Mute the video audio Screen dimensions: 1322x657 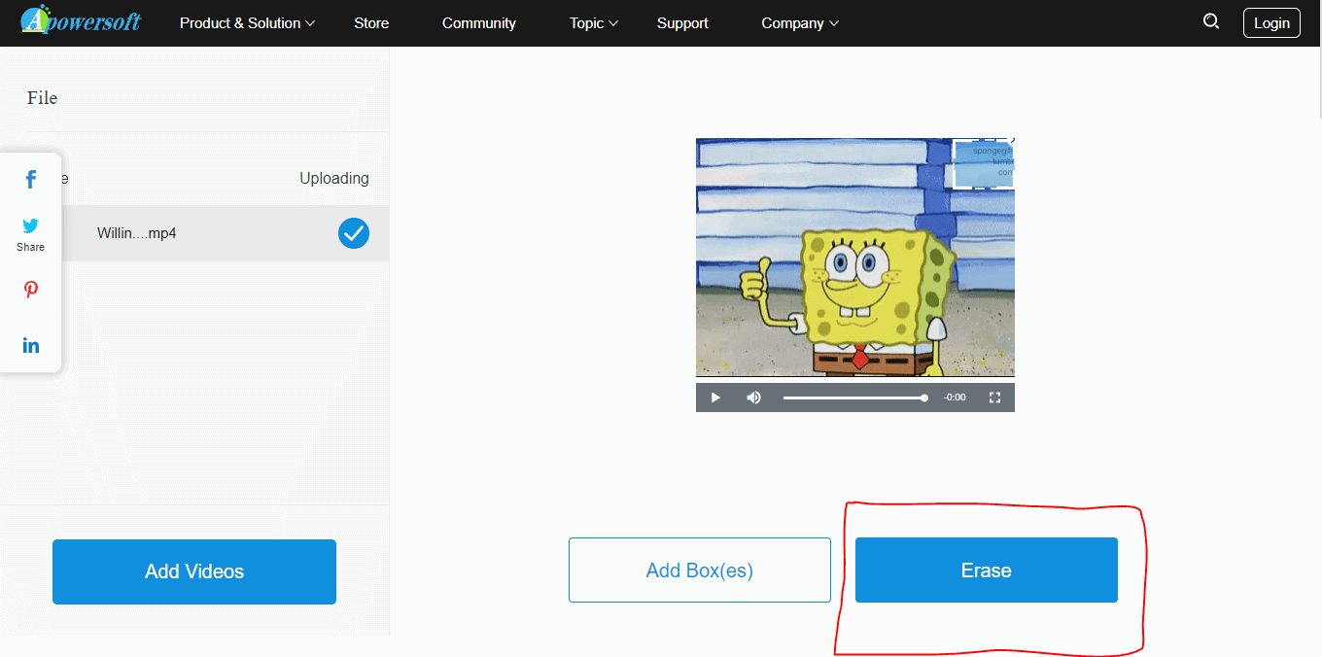click(x=753, y=397)
